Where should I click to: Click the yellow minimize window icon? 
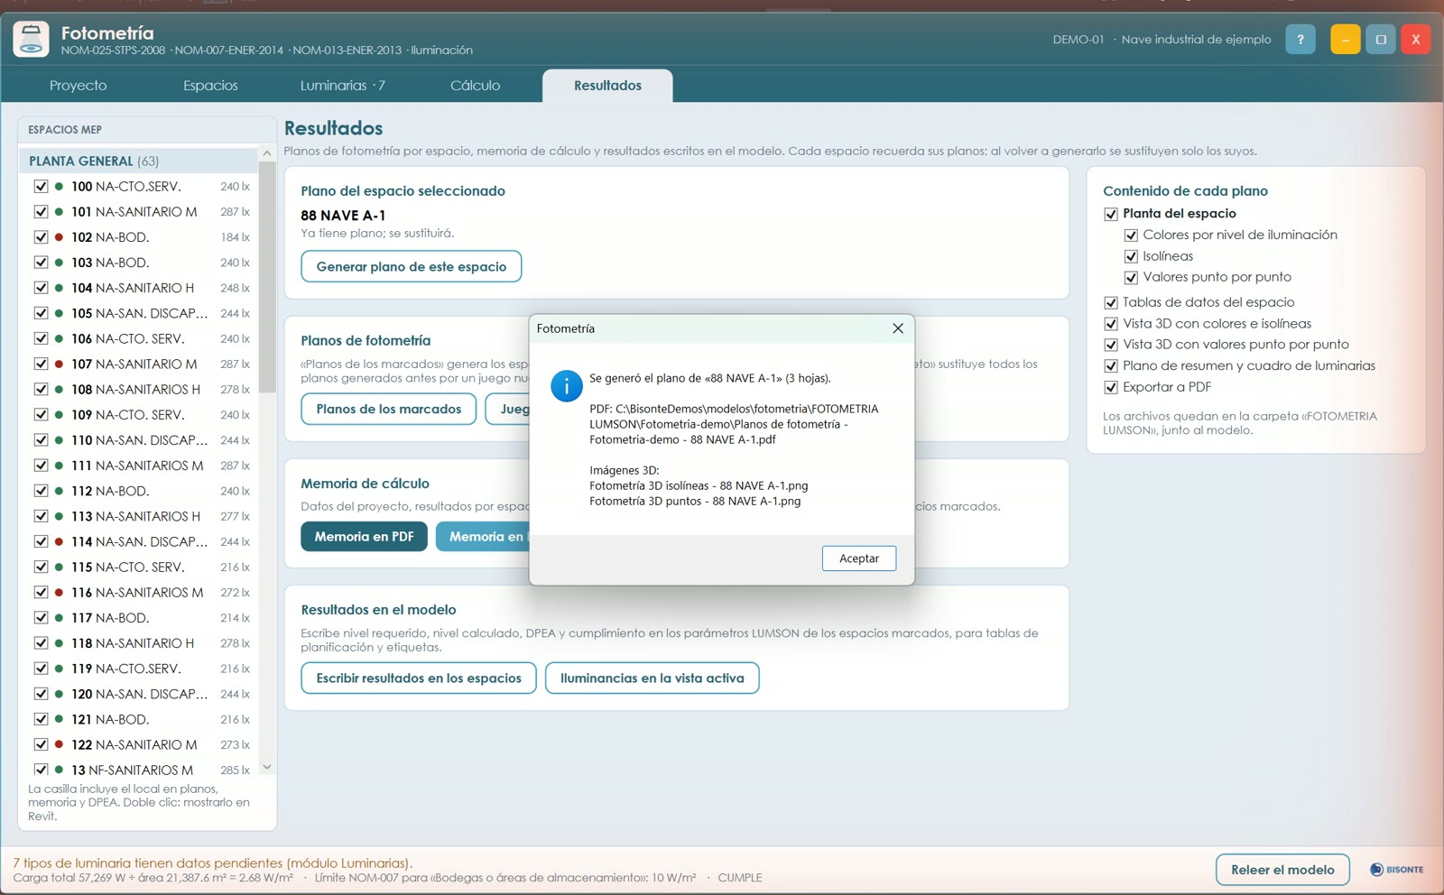1345,40
